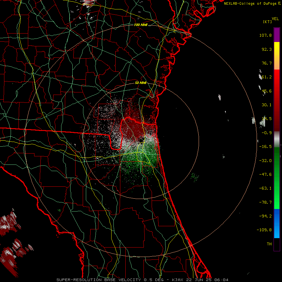Click the TH threshold label
This screenshot has height=282, width=282.
click(x=269, y=244)
